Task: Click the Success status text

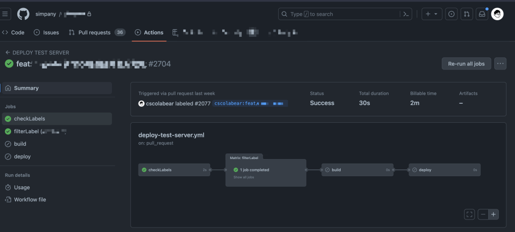Action: tap(322, 103)
